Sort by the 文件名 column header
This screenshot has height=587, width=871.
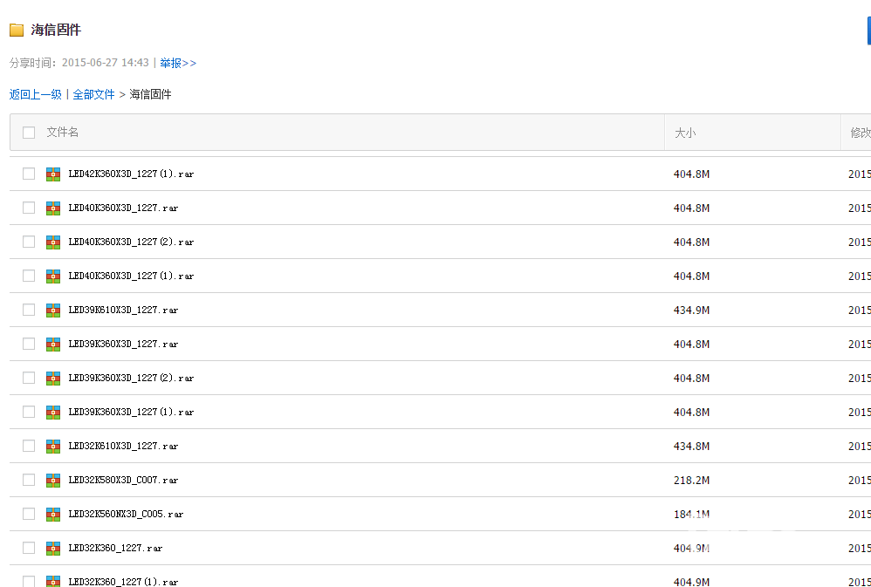click(x=62, y=133)
